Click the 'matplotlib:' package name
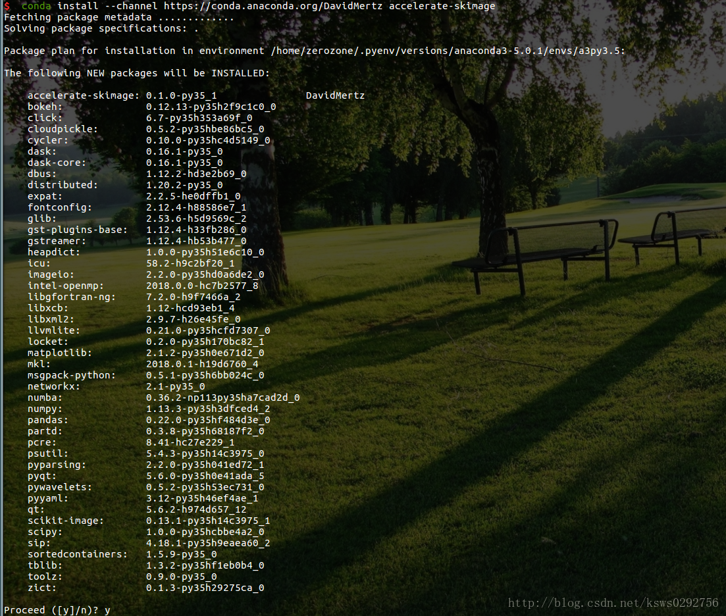Screen dimensions: 726x616 pyautogui.click(x=60, y=353)
